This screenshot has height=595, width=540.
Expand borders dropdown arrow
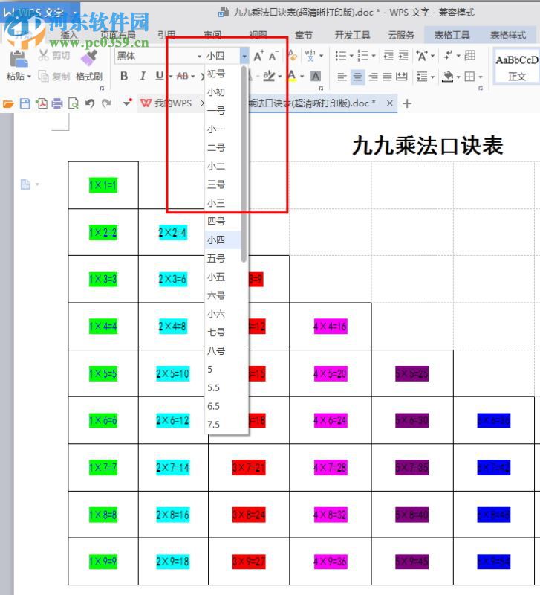481,77
